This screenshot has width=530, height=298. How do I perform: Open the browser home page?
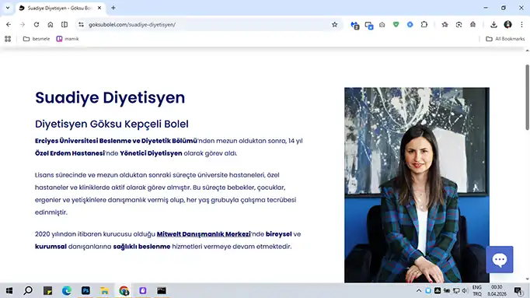click(51, 24)
